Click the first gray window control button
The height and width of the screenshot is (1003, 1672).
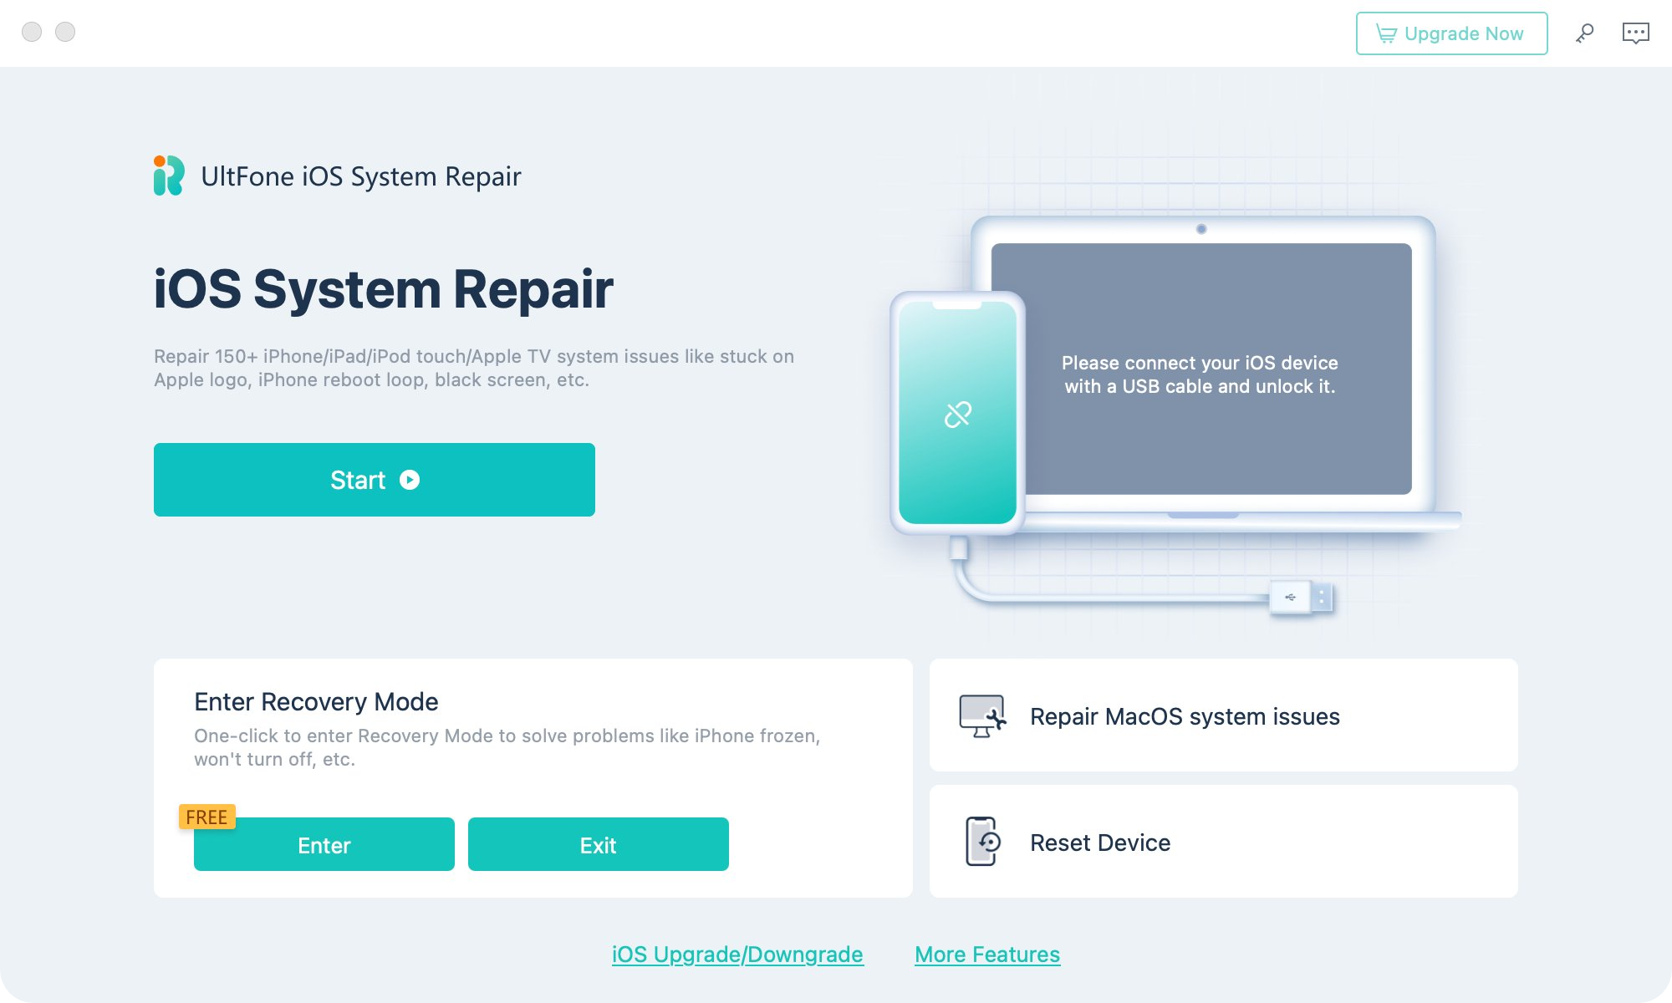click(x=32, y=32)
